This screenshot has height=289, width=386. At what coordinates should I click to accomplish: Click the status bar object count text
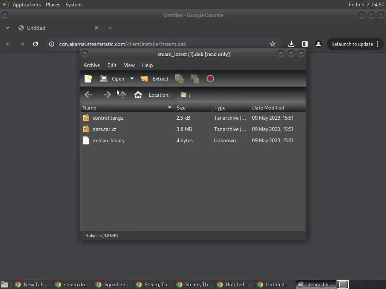point(101,236)
